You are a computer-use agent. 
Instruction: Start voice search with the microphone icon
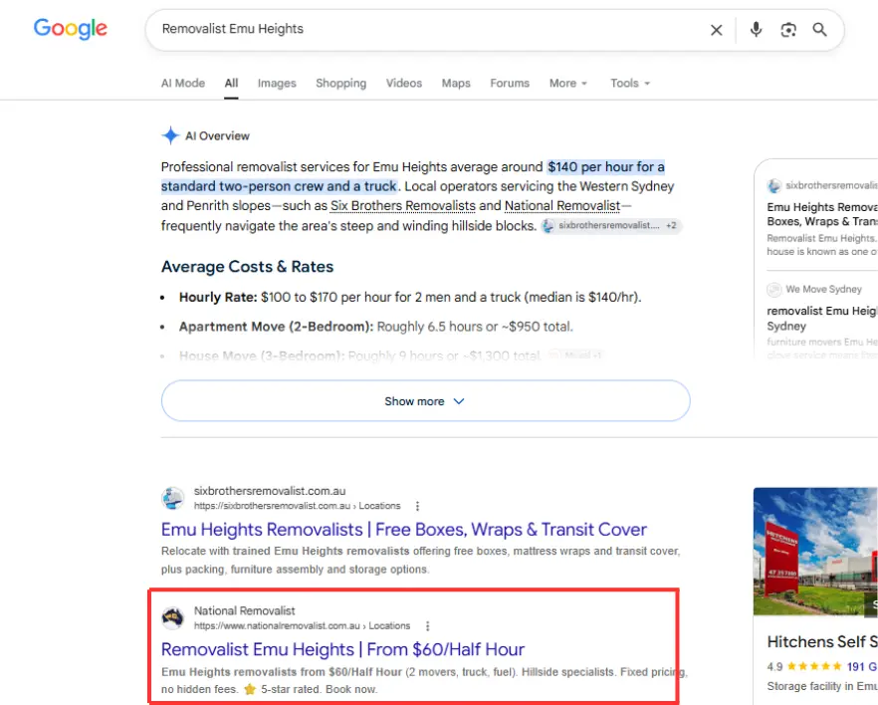pos(756,29)
